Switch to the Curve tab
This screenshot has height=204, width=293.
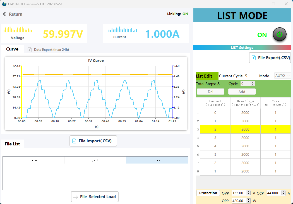12,49
